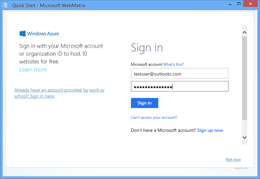Click the 'Don't have a Microsoft account?' text
Image resolution: width=260 pixels, height=179 pixels.
(x=163, y=131)
